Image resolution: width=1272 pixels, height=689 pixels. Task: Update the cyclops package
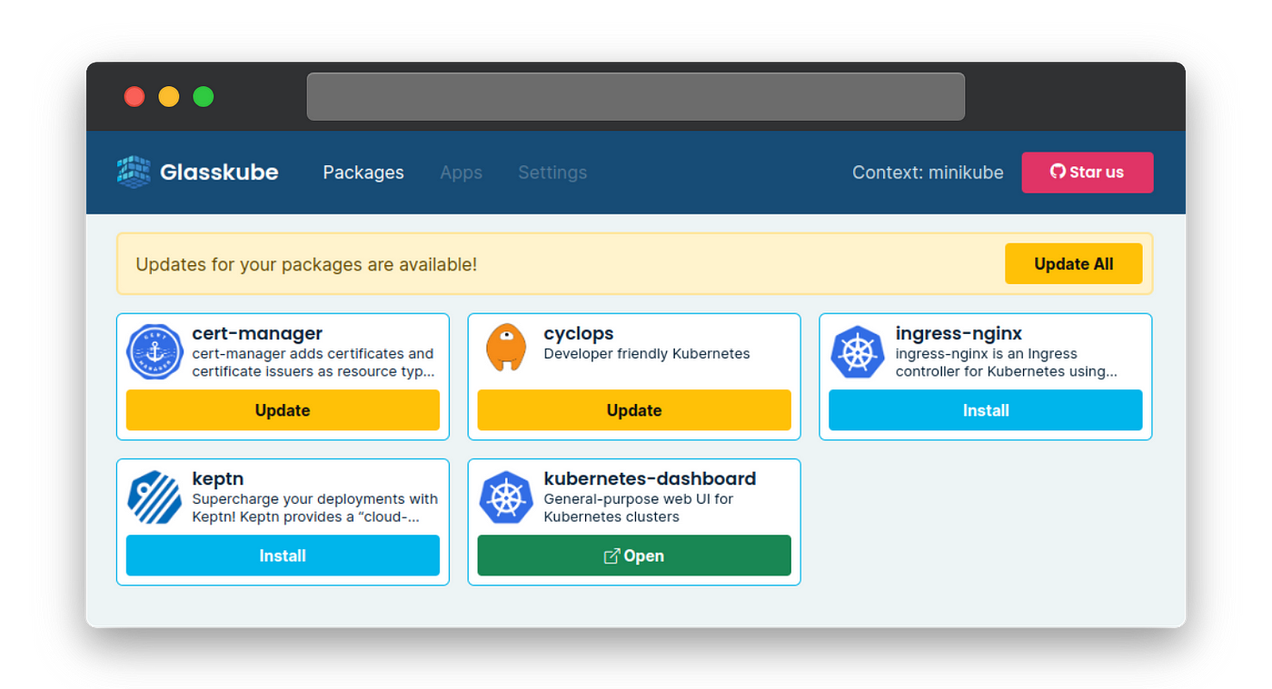coord(634,410)
